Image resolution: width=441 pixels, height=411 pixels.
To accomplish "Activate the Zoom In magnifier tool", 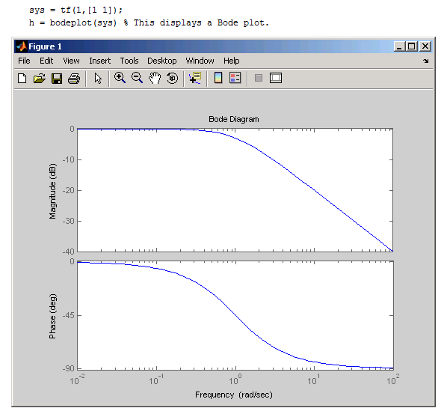I will (x=120, y=78).
